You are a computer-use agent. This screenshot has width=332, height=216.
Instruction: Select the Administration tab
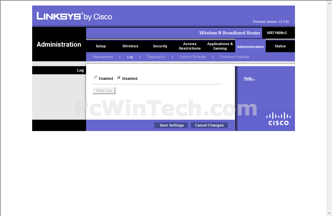click(x=250, y=47)
